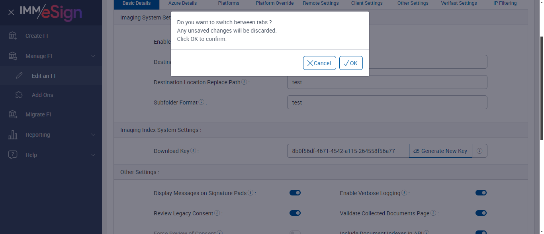Collapse the Manage FI menu chevron
544x234 pixels.
coord(93,56)
